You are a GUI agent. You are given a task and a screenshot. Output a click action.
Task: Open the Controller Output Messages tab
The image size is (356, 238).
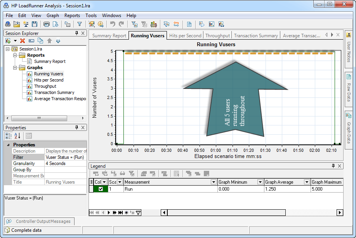click(x=43, y=221)
